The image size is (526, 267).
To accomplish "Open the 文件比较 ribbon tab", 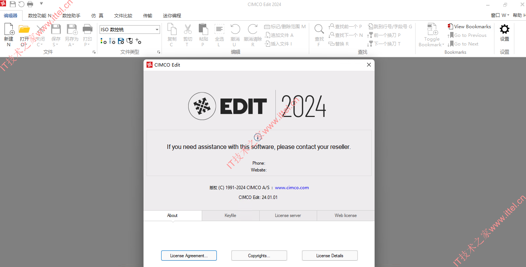I will [x=123, y=16].
